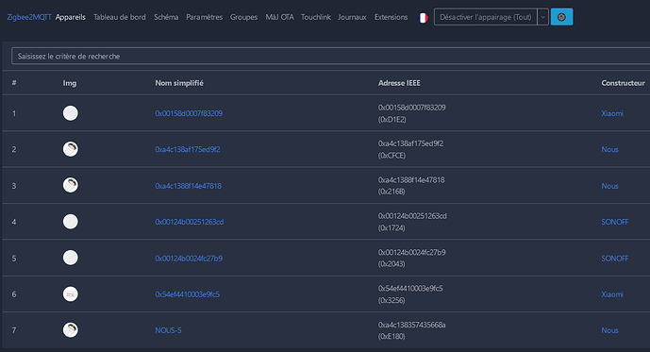Click SONOFF manufacturer link in row 5
The image size is (650, 352).
pyautogui.click(x=615, y=259)
